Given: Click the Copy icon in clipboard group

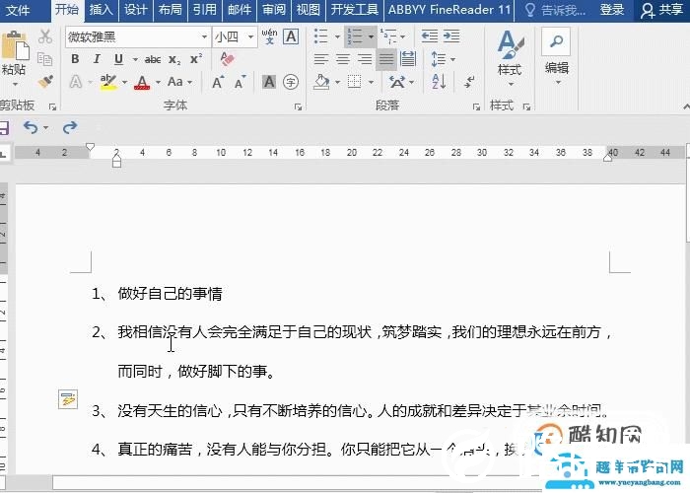Looking at the screenshot, I should point(45,59).
